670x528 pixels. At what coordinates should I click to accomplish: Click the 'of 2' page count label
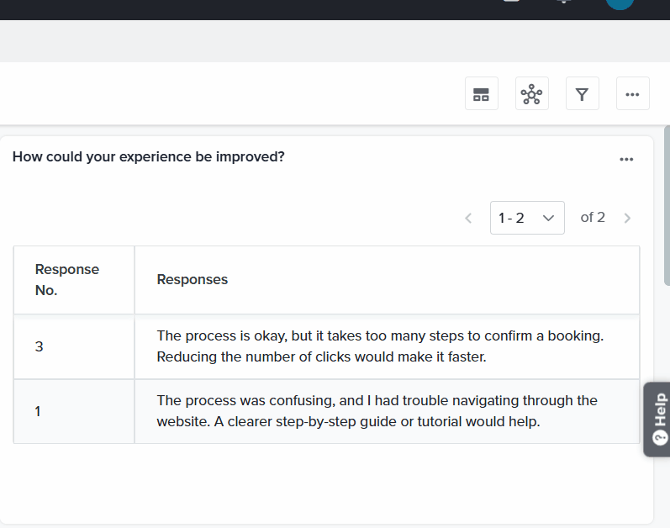[593, 218]
